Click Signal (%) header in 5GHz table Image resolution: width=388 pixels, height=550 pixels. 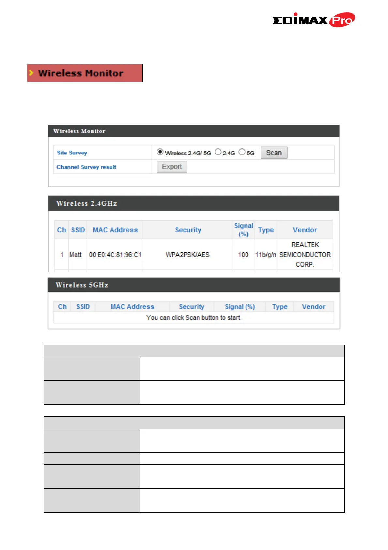click(x=240, y=307)
